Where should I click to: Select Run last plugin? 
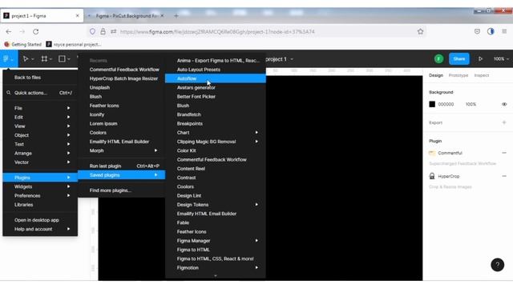[x=121, y=166]
